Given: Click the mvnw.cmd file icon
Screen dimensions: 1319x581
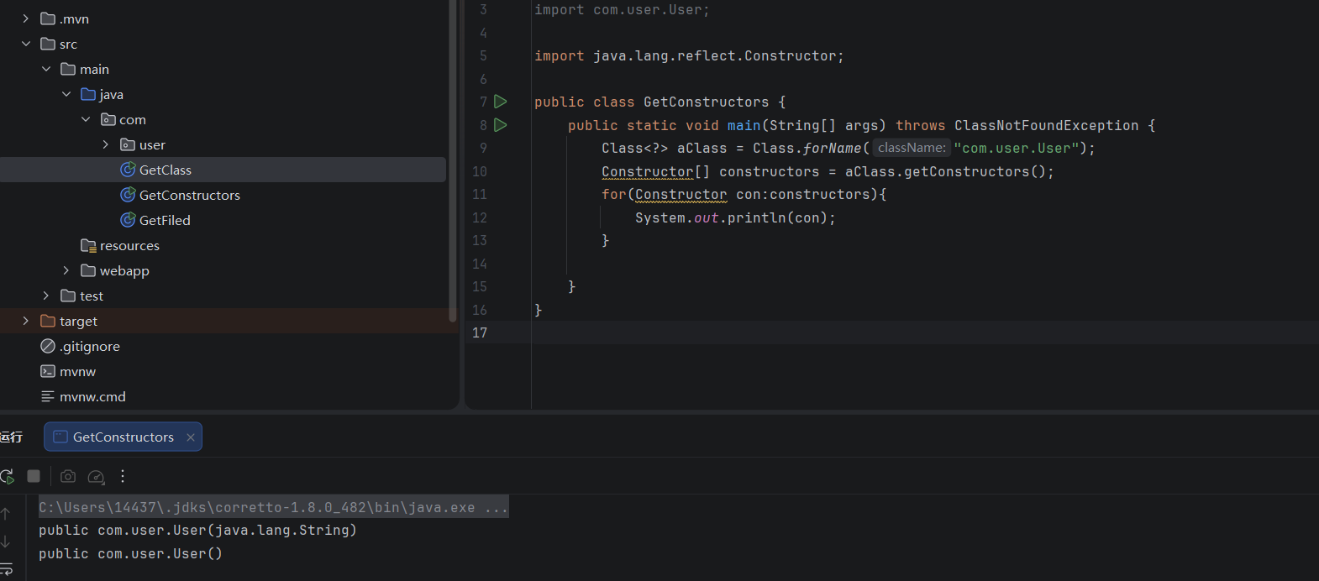Looking at the screenshot, I should click(x=48, y=396).
